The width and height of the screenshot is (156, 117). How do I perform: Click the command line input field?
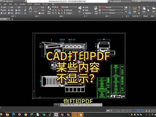point(81,105)
